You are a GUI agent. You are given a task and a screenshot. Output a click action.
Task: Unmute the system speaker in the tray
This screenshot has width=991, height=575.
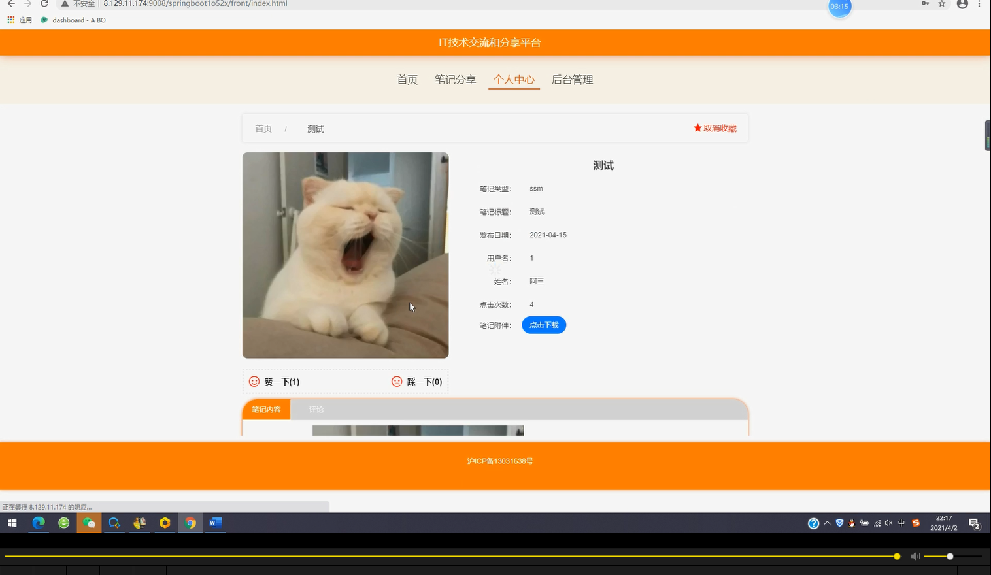[x=888, y=523]
